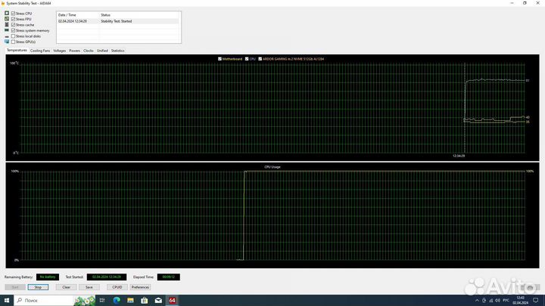Open the volume control in the system tray
The width and height of the screenshot is (545, 306).
497,300
